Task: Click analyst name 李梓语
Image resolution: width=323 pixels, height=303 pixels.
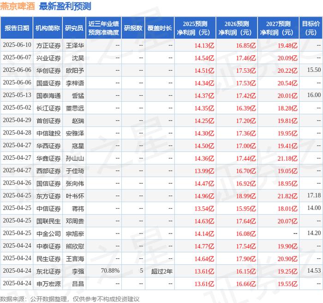Action: tap(75, 83)
